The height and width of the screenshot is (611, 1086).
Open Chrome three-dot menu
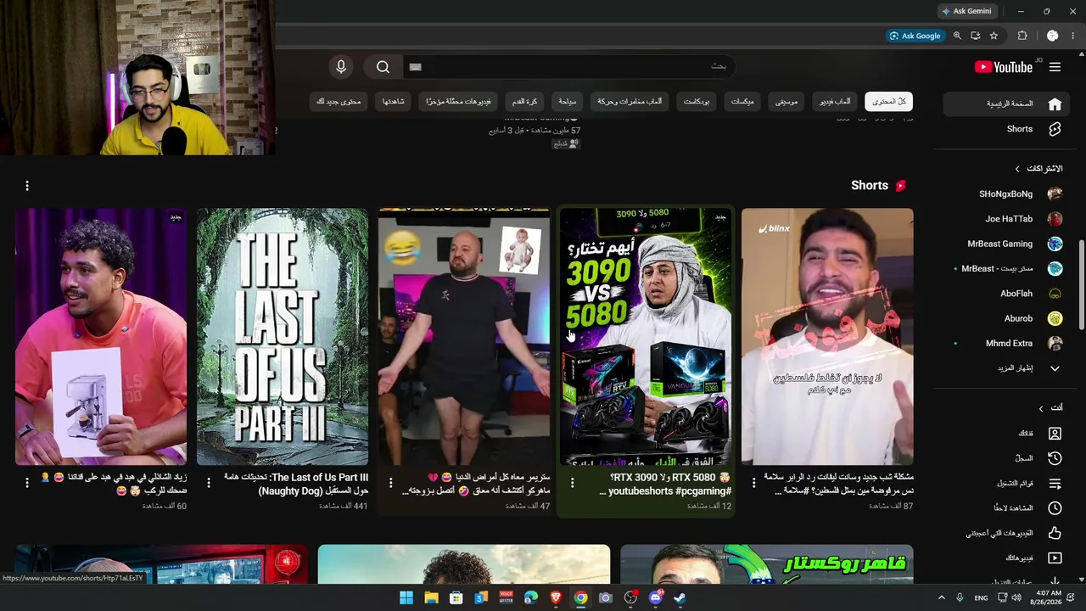1075,36
